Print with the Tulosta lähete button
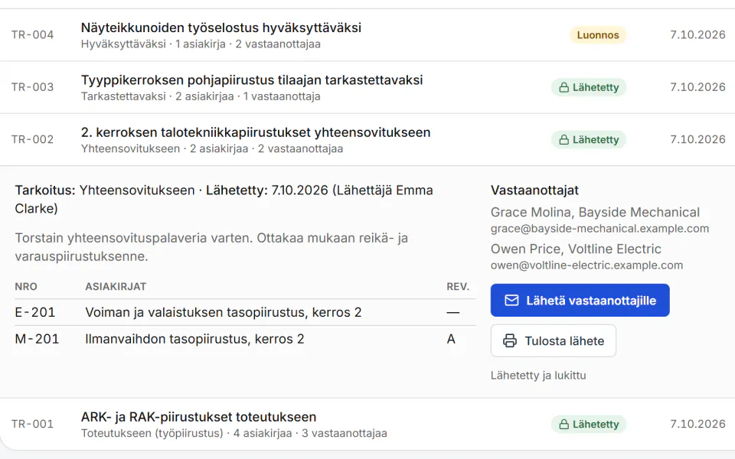Viewport: 735px width, 459px height. (553, 340)
